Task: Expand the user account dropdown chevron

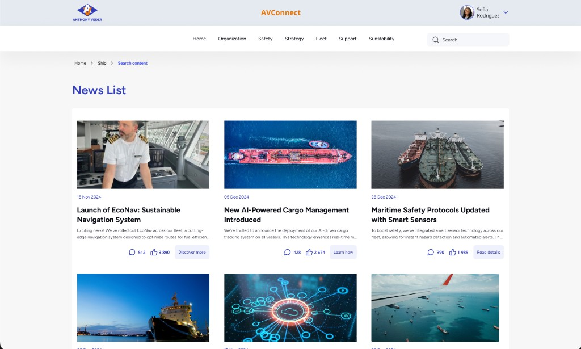Action: click(506, 12)
